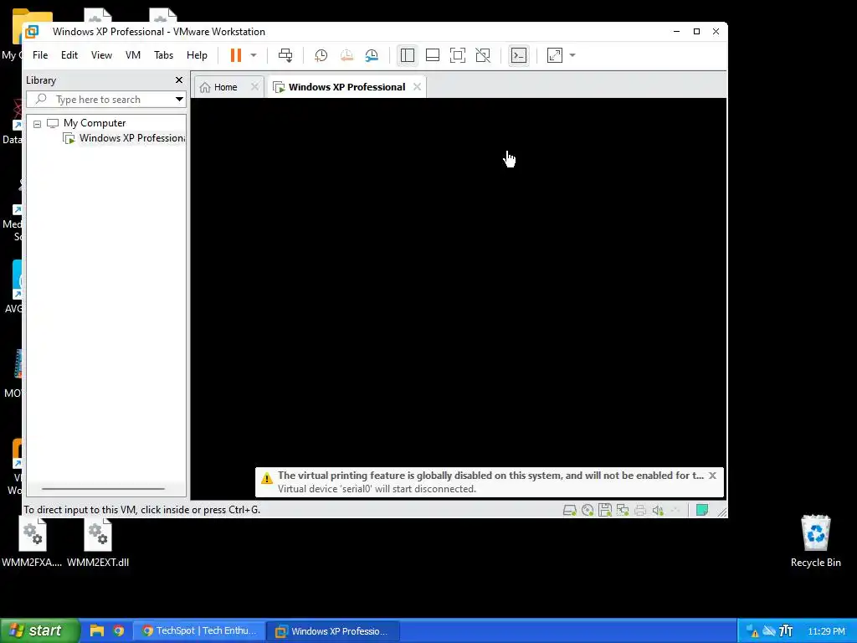Click the green message log icon
Screen dimensions: 857x643
click(702, 510)
